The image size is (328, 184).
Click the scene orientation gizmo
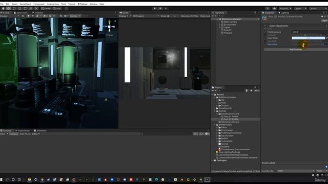click(x=109, y=26)
